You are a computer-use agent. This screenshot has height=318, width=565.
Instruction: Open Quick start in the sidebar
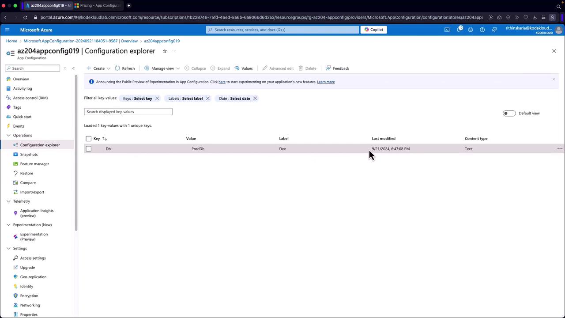(x=22, y=117)
